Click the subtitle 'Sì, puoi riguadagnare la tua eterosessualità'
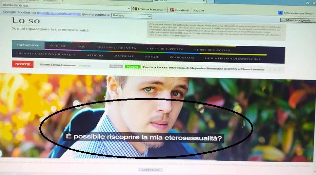The width and height of the screenshot is (316, 175). point(50,29)
